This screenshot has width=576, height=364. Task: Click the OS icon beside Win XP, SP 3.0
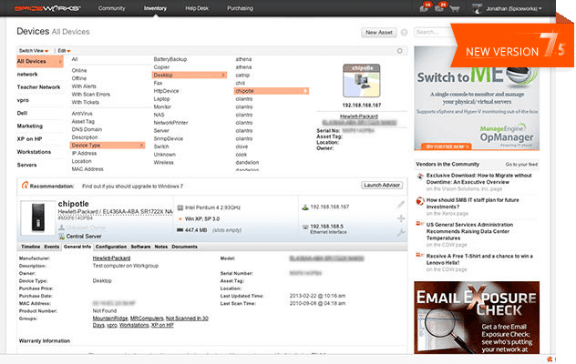click(x=180, y=219)
